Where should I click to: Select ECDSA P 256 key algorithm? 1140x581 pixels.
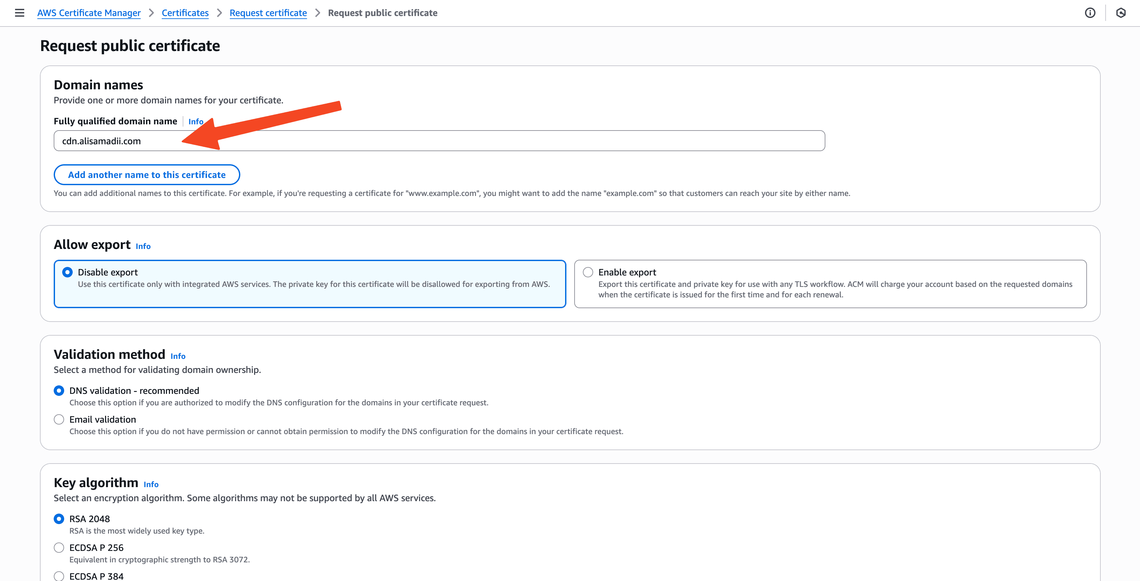pos(59,548)
